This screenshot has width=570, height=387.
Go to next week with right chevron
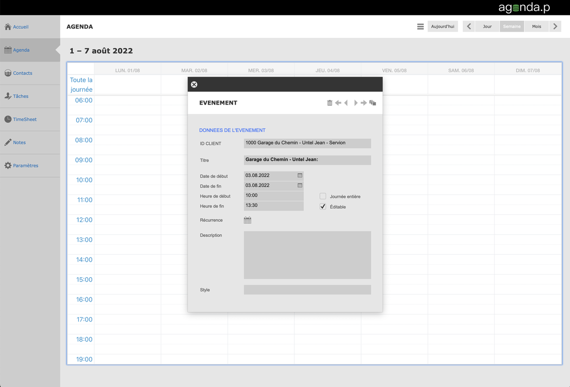555,26
